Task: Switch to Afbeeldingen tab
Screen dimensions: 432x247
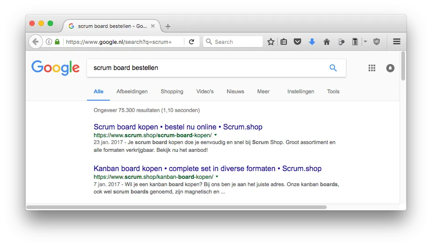Action: pyautogui.click(x=132, y=91)
